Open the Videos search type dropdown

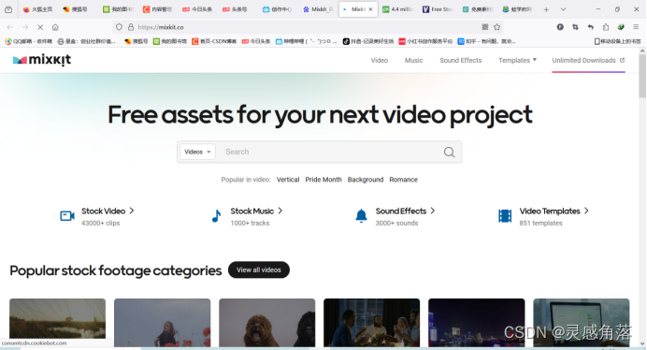[x=197, y=152]
